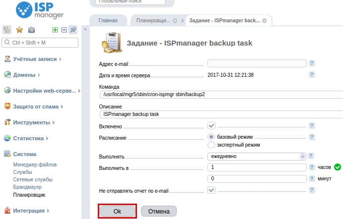Image resolution: width=343 pixels, height=219 pixels.
Task: Confirm the task with the Ok button
Action: (117, 211)
